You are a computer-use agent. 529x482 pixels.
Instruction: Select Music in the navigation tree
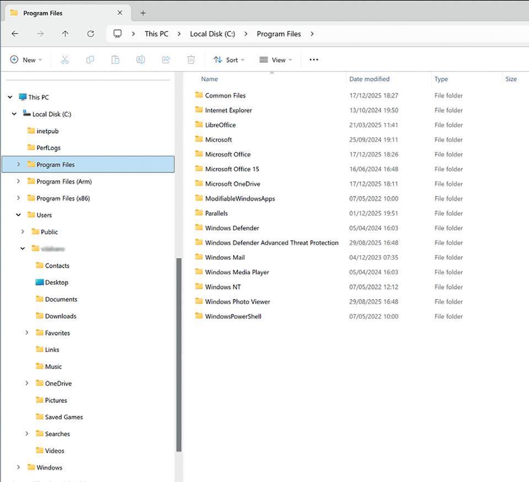point(48,366)
